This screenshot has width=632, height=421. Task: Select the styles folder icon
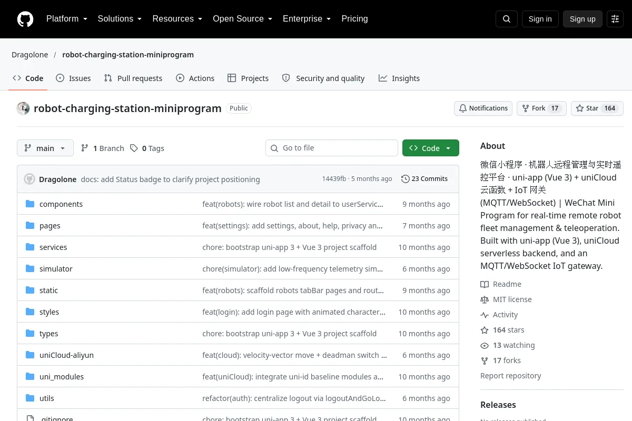click(30, 312)
